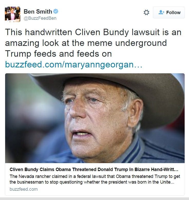
Task: Click the Nevada rancher description text
Action: tap(95, 179)
